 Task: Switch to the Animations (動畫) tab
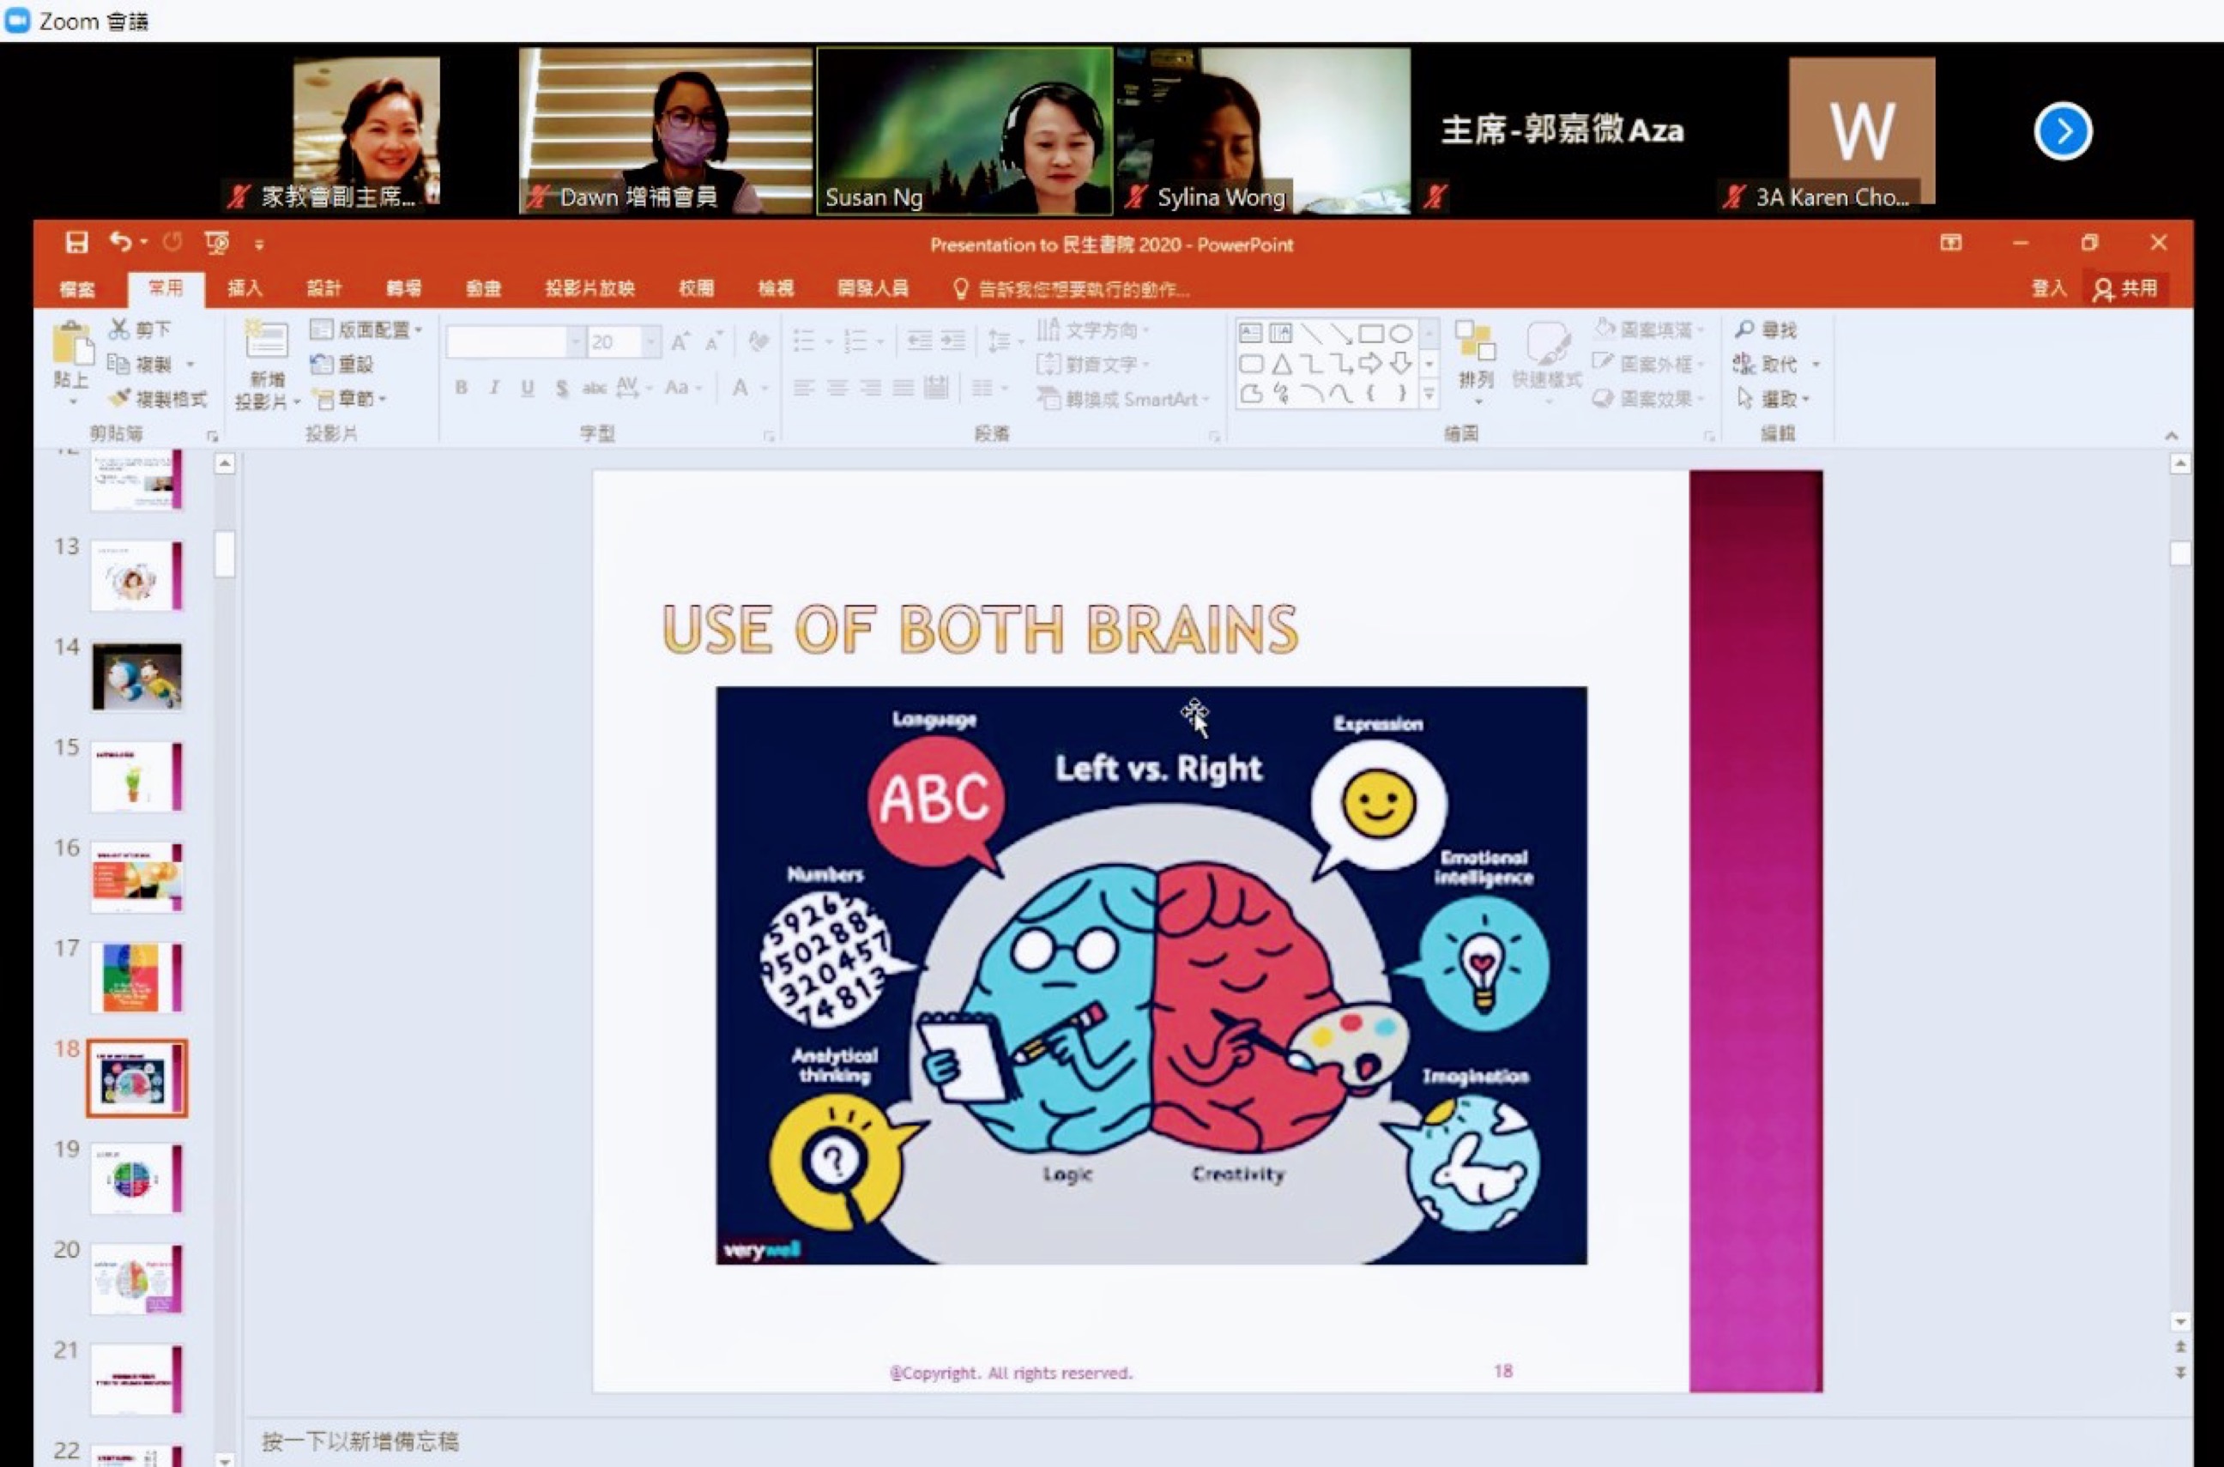pos(484,288)
